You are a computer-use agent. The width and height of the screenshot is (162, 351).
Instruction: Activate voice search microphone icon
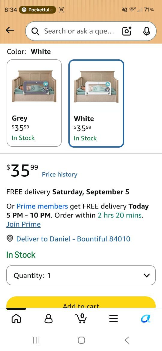pos(146,31)
